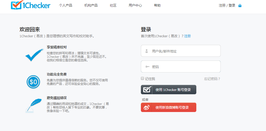Click the 1Checker logo
The image size is (266, 131).
pyautogui.click(x=31, y=5)
